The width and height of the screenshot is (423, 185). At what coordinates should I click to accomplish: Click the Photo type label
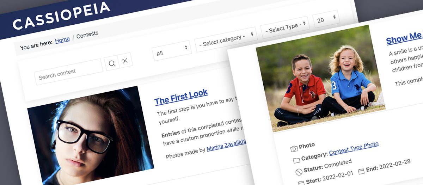[x=307, y=146]
